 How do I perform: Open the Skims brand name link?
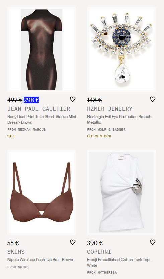pyautogui.click(x=16, y=252)
